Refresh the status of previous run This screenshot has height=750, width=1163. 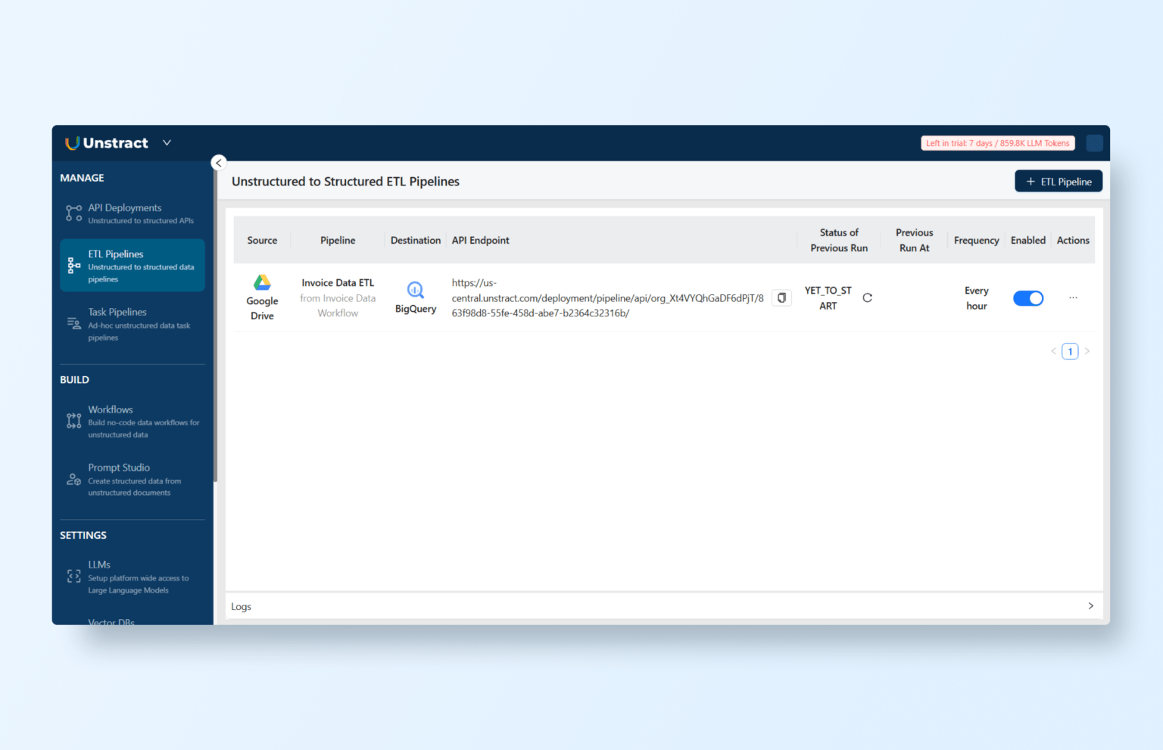[867, 297]
